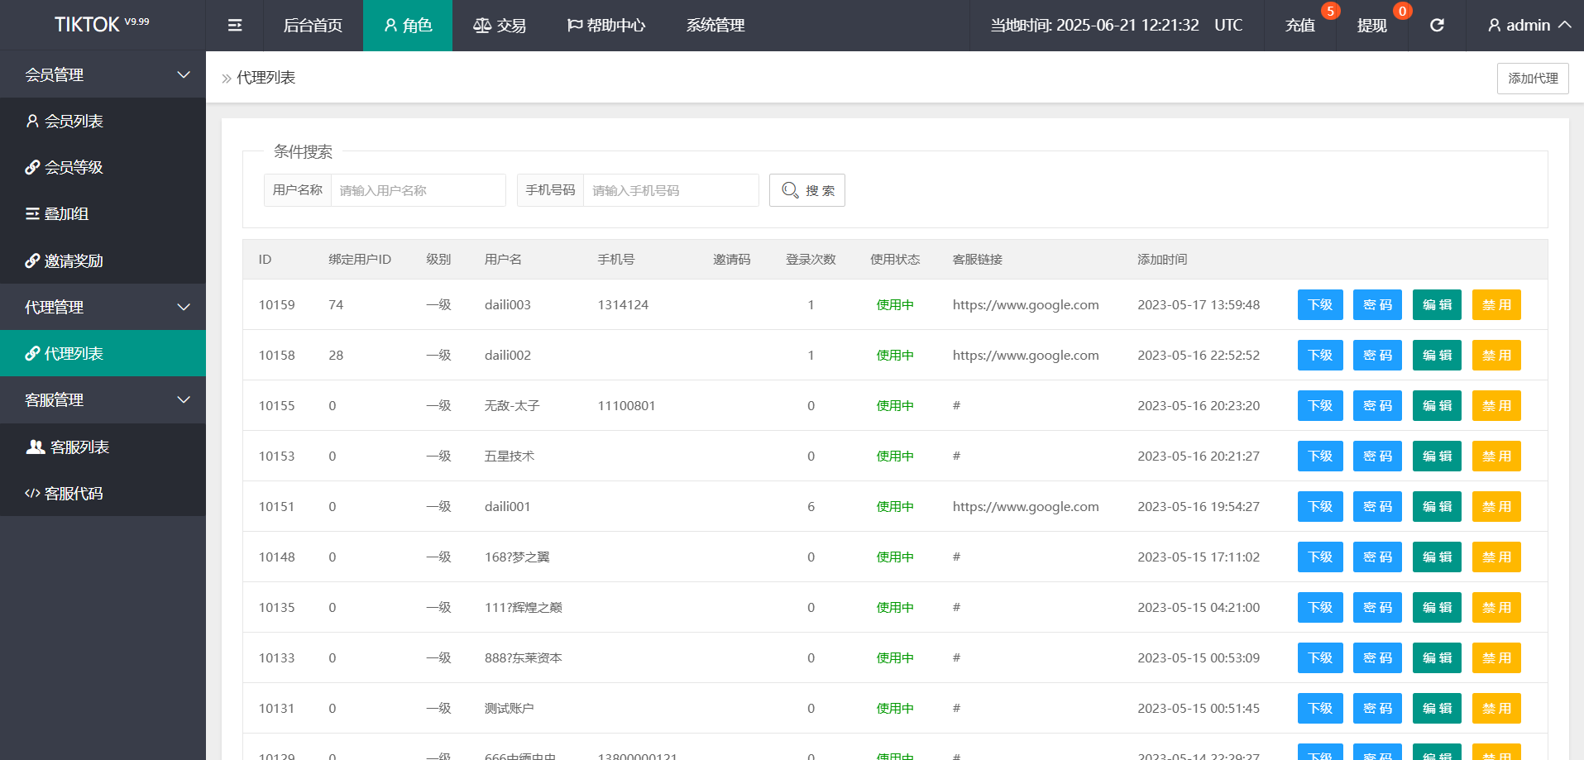Click 下级 for agent 111?辉煌之巅
The image size is (1584, 760).
(1320, 607)
